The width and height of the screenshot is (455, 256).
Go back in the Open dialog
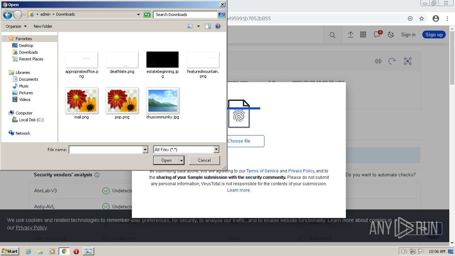tap(7, 15)
